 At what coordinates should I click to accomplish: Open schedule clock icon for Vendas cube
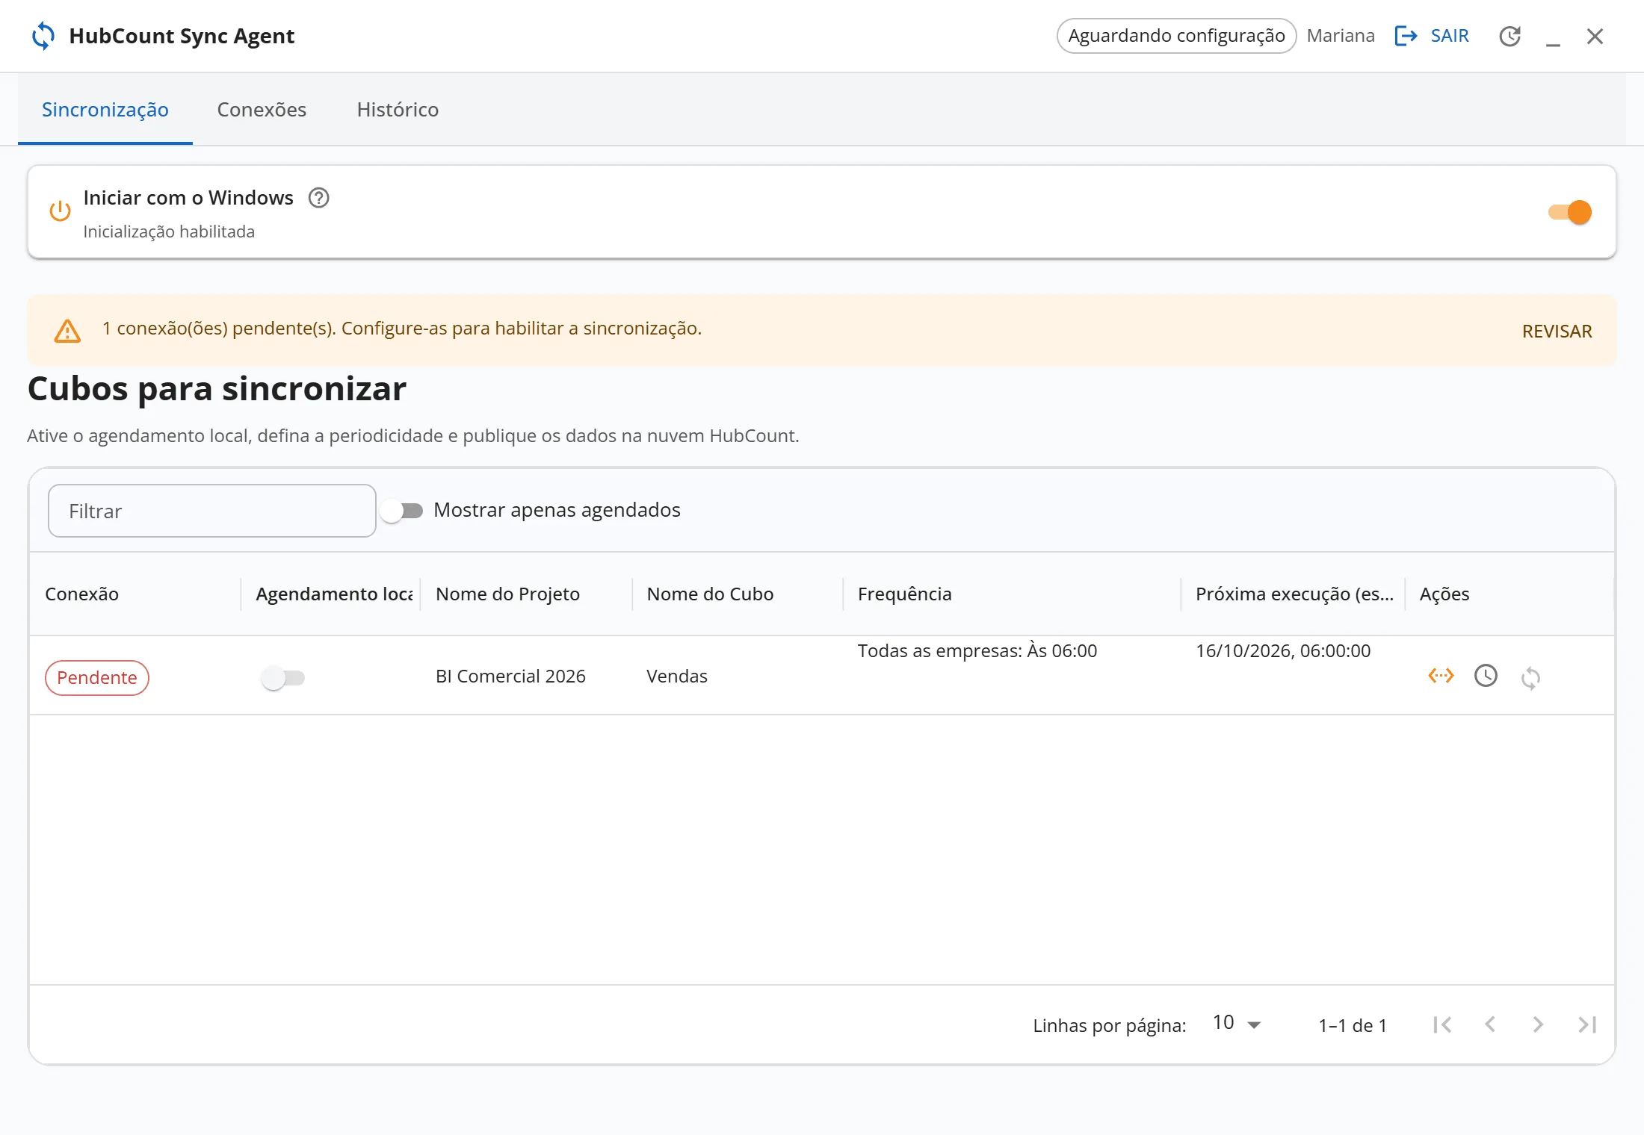[1486, 676]
